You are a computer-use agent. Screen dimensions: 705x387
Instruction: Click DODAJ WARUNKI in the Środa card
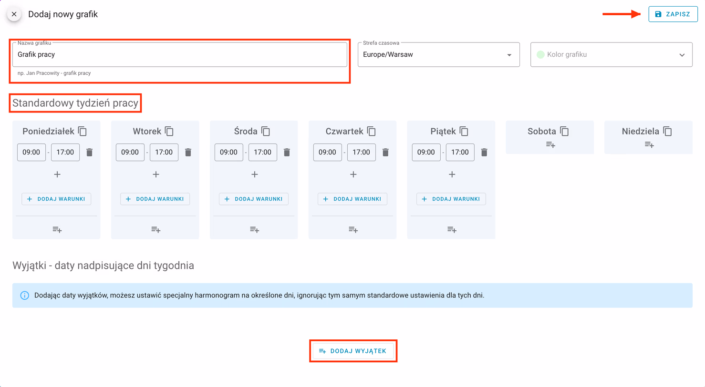(254, 199)
